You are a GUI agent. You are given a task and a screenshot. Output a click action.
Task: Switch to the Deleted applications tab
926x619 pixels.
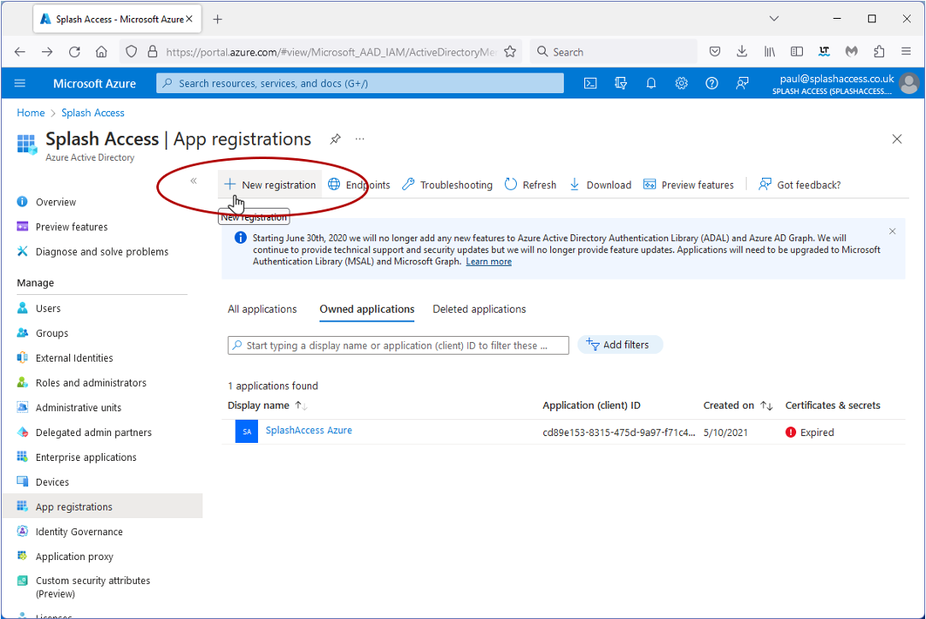coord(479,309)
